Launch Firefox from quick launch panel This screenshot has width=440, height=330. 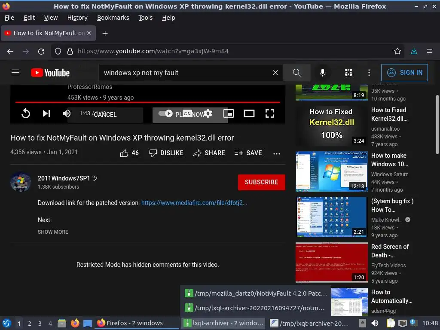[x=75, y=323]
